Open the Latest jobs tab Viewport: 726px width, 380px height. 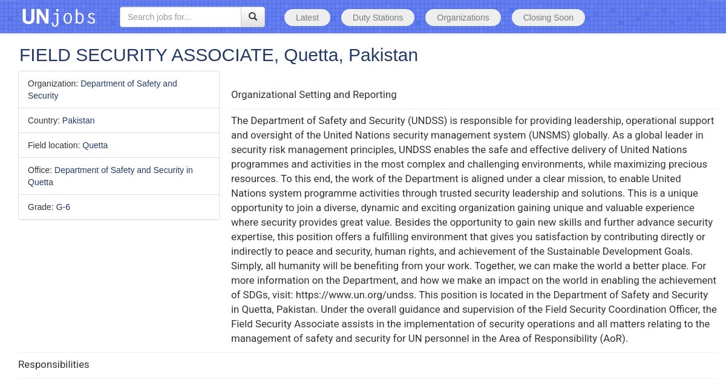[x=307, y=18]
